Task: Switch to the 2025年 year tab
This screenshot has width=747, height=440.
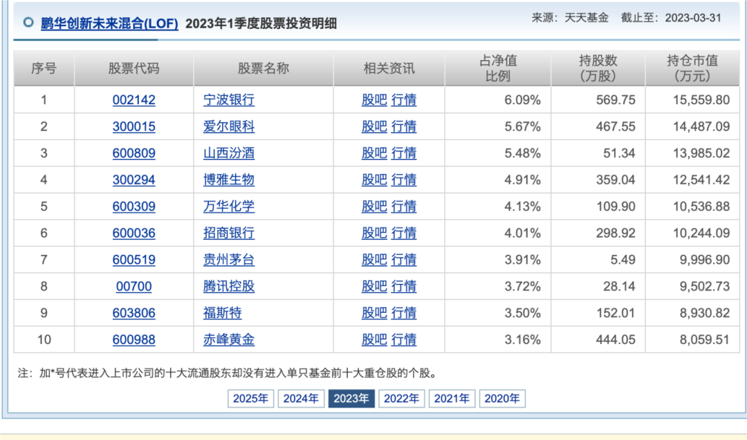Action: [250, 399]
